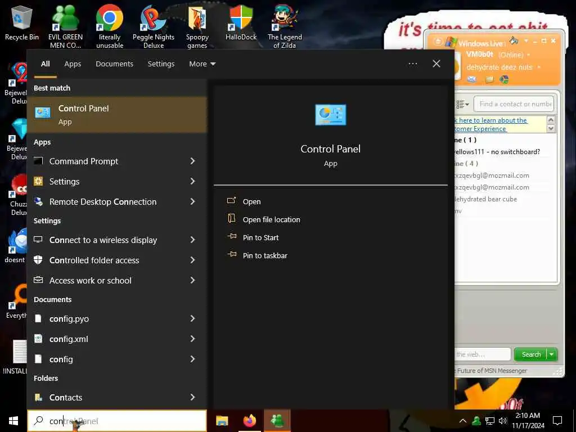Open File Explorer from the taskbar
Image resolution: width=576 pixels, height=432 pixels.
pyautogui.click(x=222, y=421)
